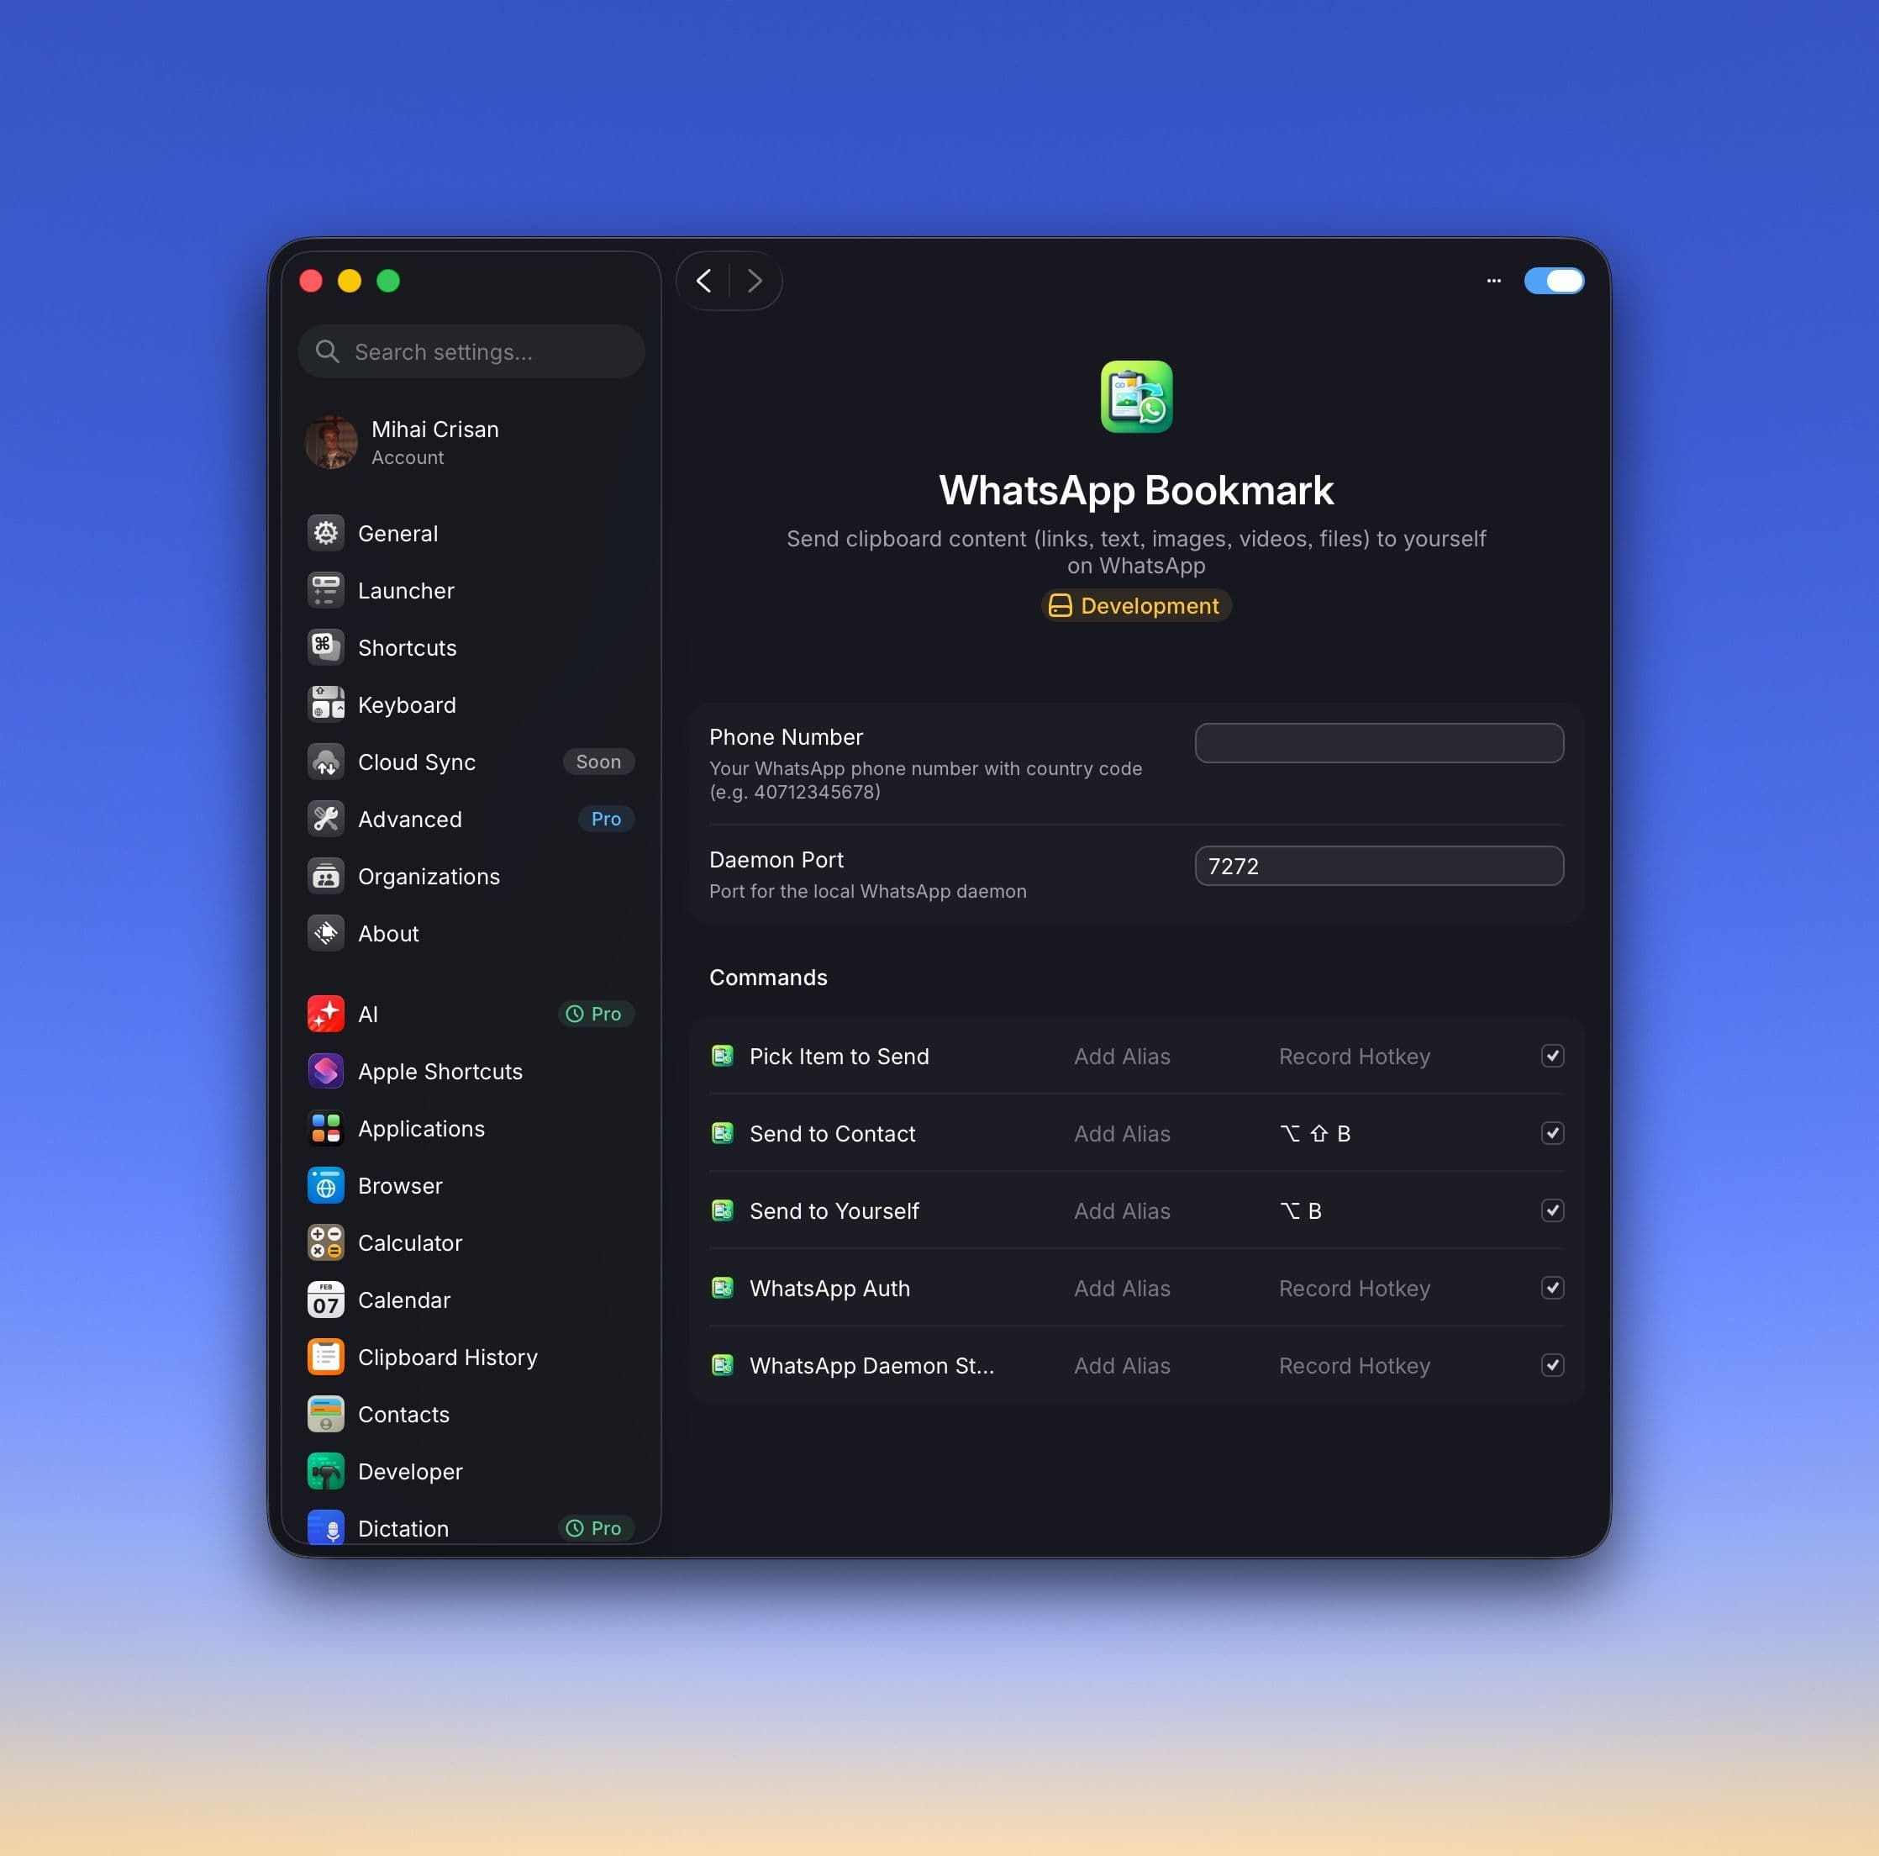Add Alias for Send to Yourself
1879x1856 pixels.
click(1123, 1211)
